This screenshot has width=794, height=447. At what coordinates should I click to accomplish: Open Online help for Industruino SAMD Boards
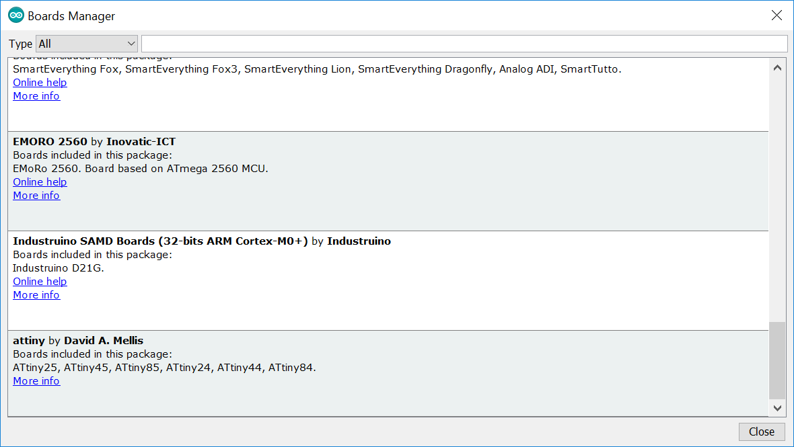pyautogui.click(x=40, y=282)
